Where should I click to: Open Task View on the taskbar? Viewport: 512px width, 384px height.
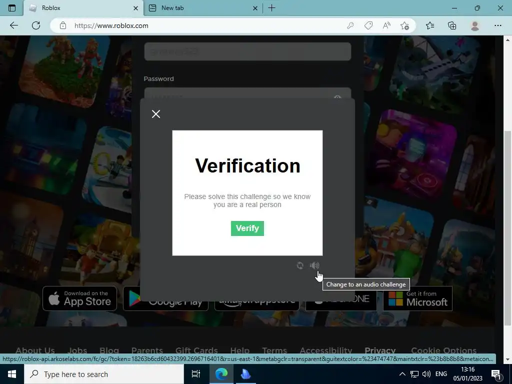(x=196, y=374)
